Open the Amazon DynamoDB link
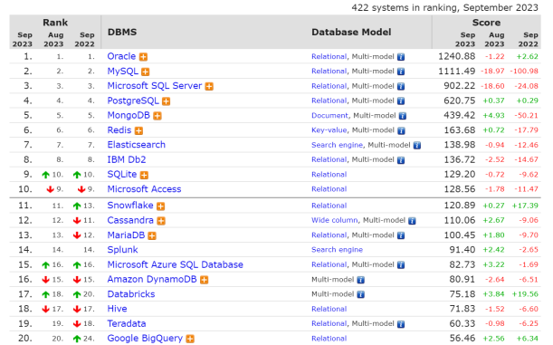 tap(152, 280)
